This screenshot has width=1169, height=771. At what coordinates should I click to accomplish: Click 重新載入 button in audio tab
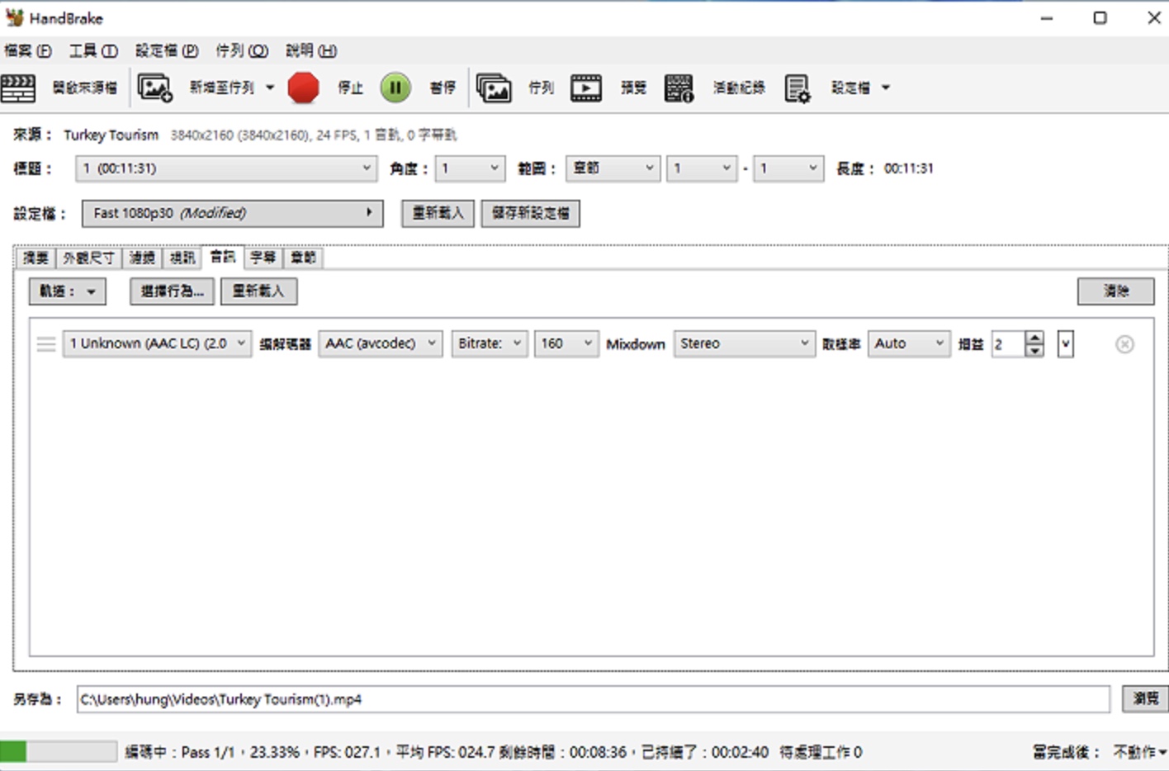258,291
